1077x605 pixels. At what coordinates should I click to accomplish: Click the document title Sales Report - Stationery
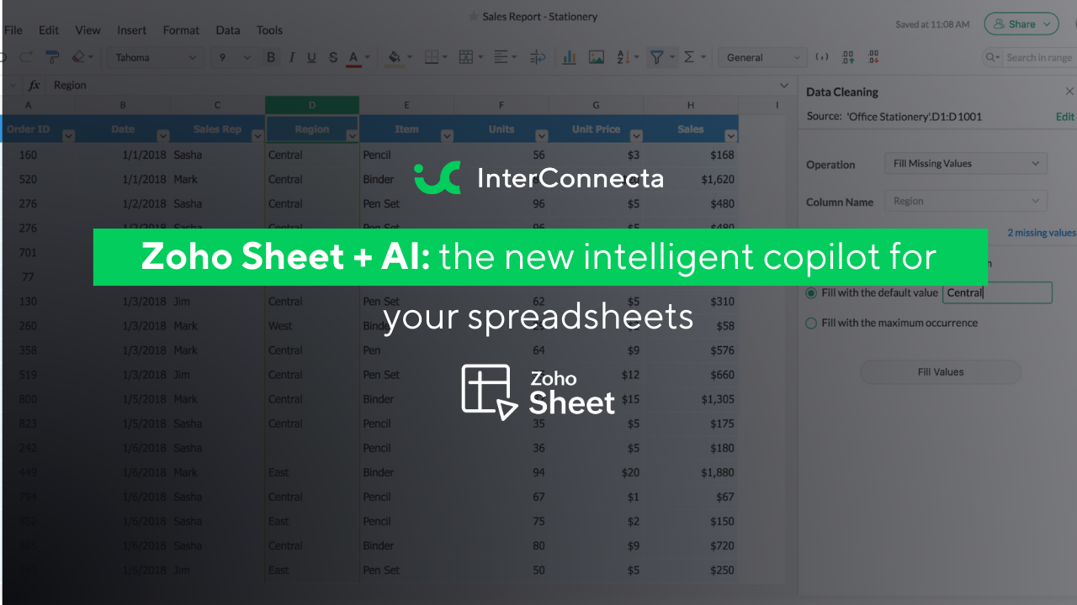(540, 16)
